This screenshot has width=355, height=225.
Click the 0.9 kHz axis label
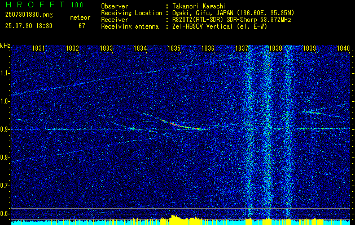5,129
